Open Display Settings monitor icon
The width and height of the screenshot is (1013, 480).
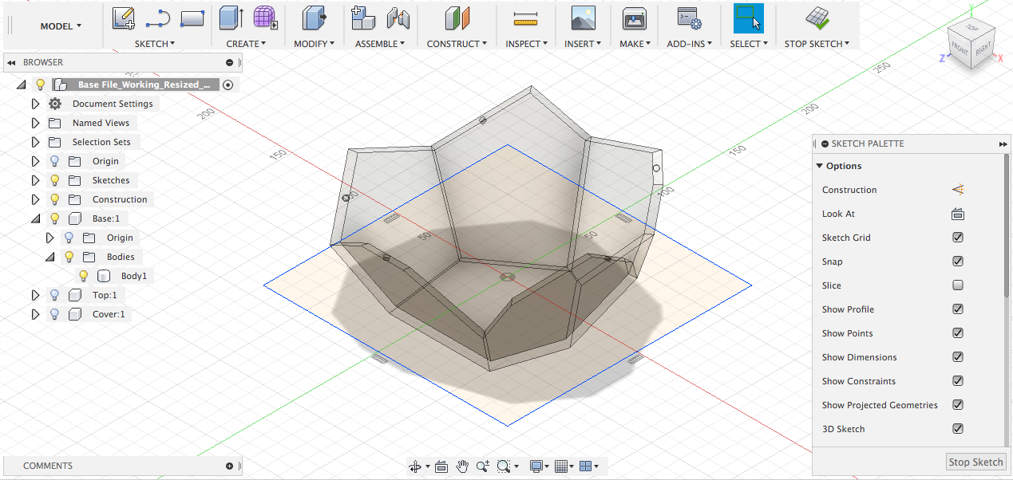[536, 466]
